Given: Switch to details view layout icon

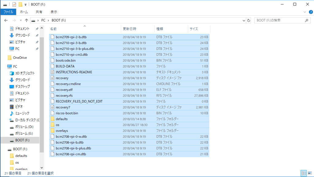Looking at the screenshot, I should (303, 173).
